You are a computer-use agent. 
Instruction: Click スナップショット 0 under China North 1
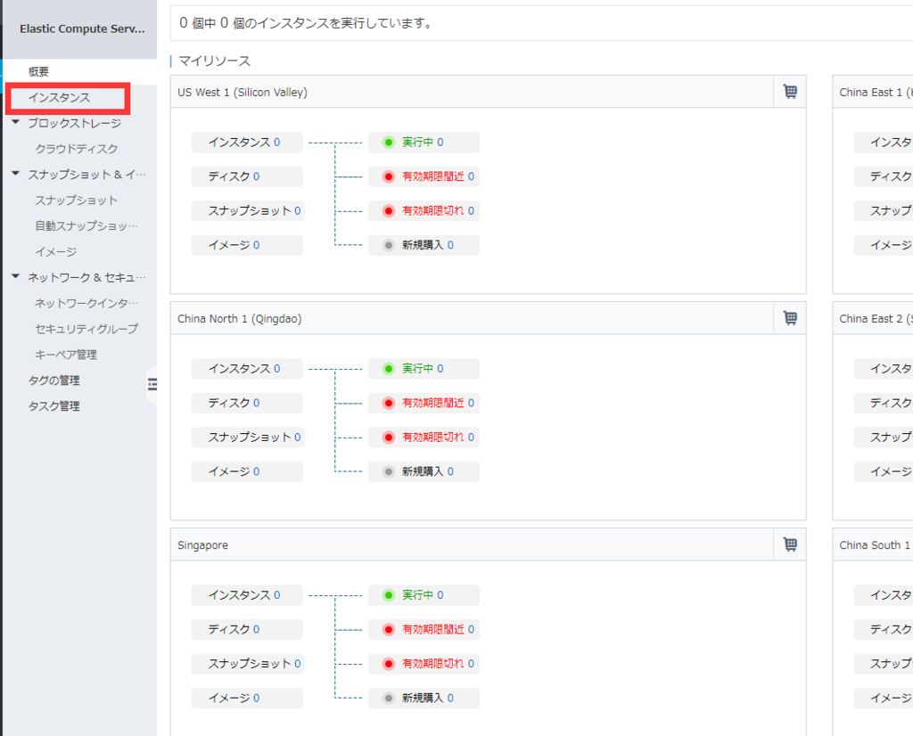click(248, 437)
